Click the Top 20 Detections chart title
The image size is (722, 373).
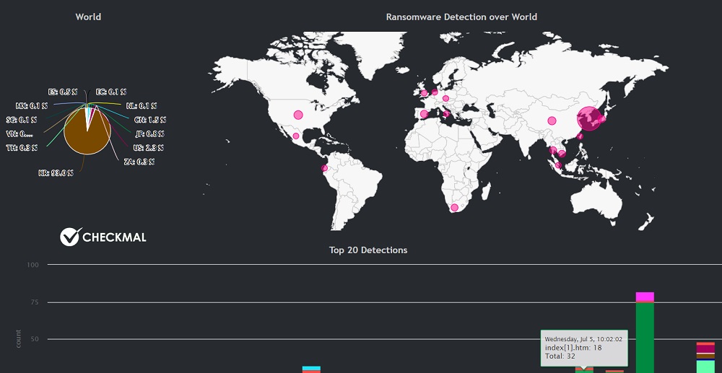click(368, 250)
